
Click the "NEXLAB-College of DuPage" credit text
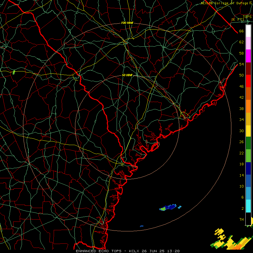coord(224,3)
